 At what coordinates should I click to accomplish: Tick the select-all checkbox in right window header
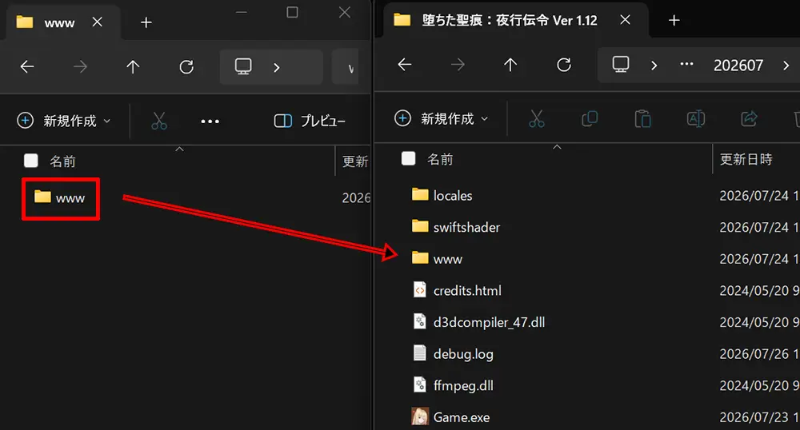click(409, 159)
